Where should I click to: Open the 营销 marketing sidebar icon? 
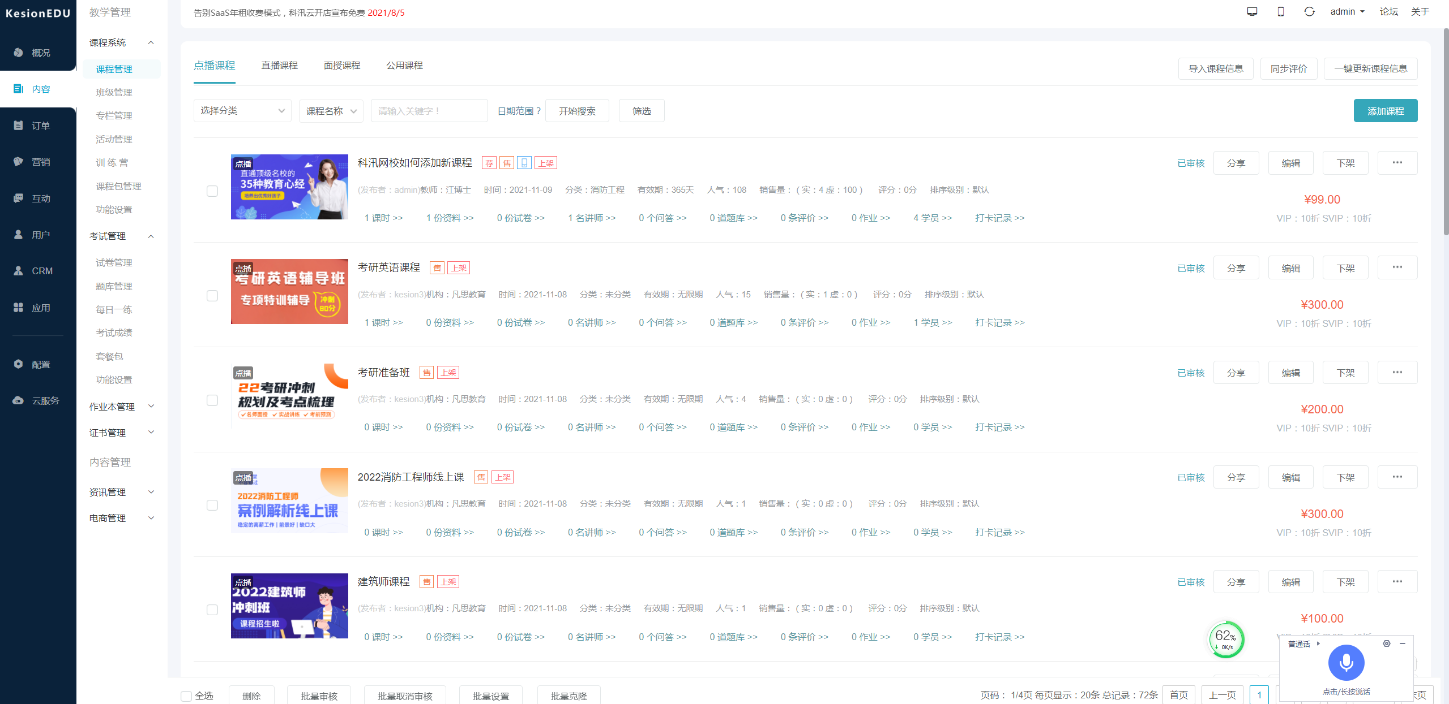pos(19,162)
